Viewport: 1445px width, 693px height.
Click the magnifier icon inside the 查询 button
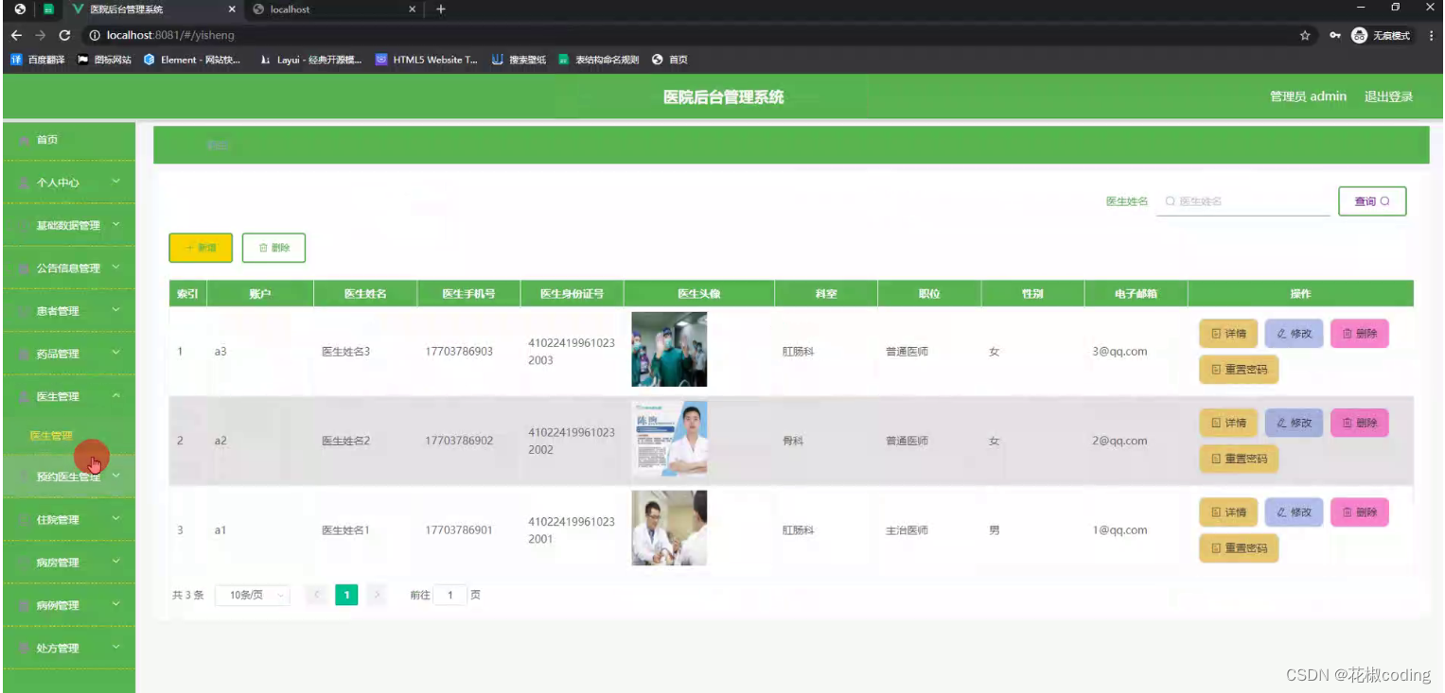(1385, 200)
